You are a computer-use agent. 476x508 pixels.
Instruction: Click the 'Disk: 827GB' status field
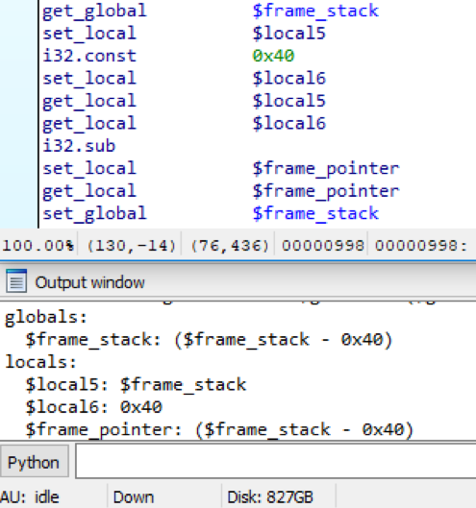click(x=270, y=497)
